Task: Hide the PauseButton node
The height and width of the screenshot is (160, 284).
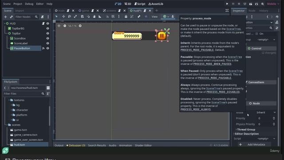Action: coord(47,48)
